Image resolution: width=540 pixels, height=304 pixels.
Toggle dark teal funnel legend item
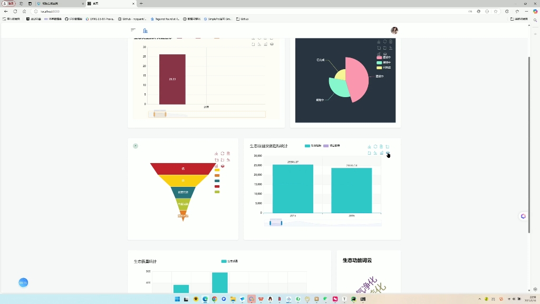[217, 181]
